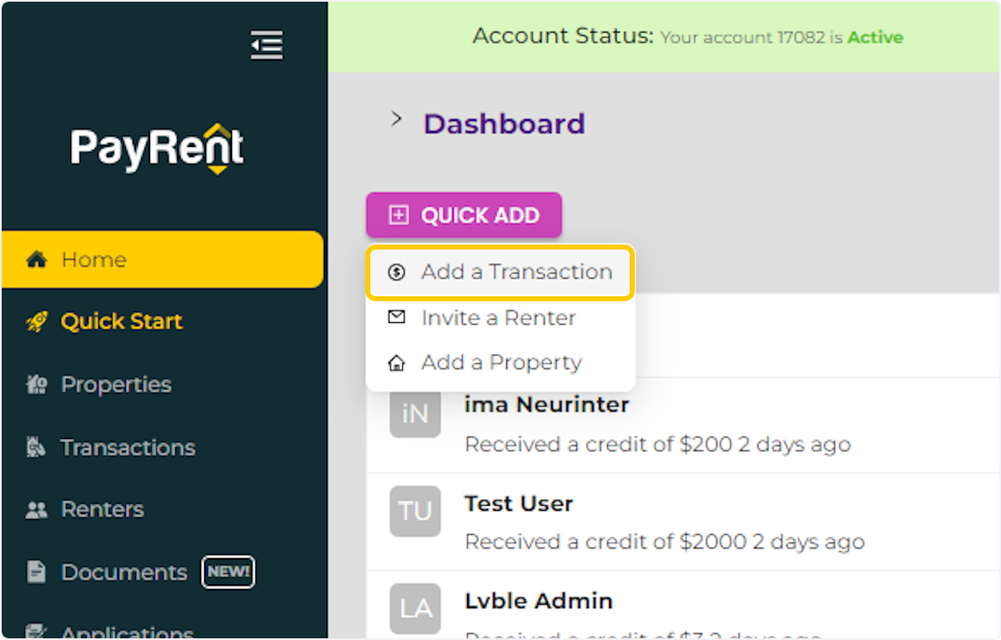1001x640 pixels.
Task: Choose Add a Transaction from the menu
Action: pyautogui.click(x=516, y=271)
